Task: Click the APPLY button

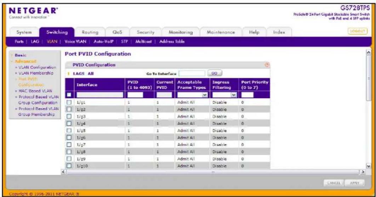Action: pyautogui.click(x=354, y=183)
